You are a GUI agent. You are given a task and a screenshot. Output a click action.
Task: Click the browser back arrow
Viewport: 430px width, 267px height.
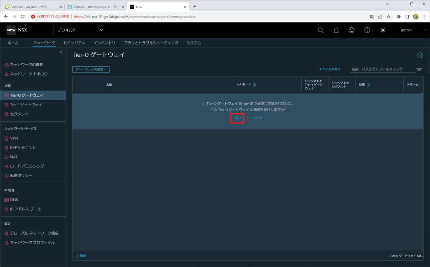(6, 16)
